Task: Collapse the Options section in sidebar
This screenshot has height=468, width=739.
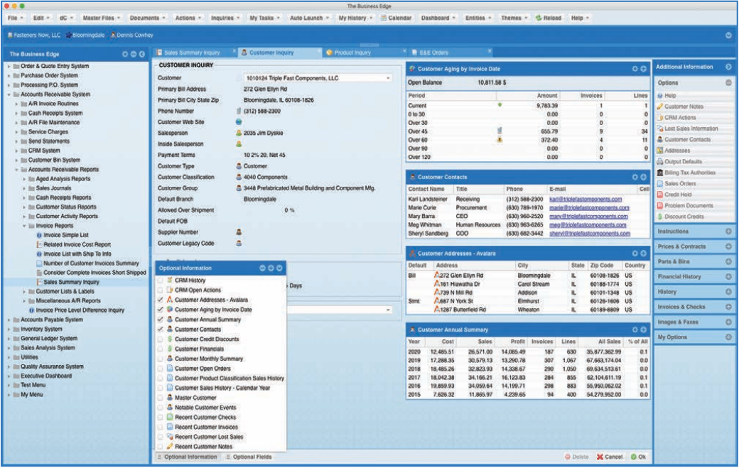Action: (x=728, y=83)
